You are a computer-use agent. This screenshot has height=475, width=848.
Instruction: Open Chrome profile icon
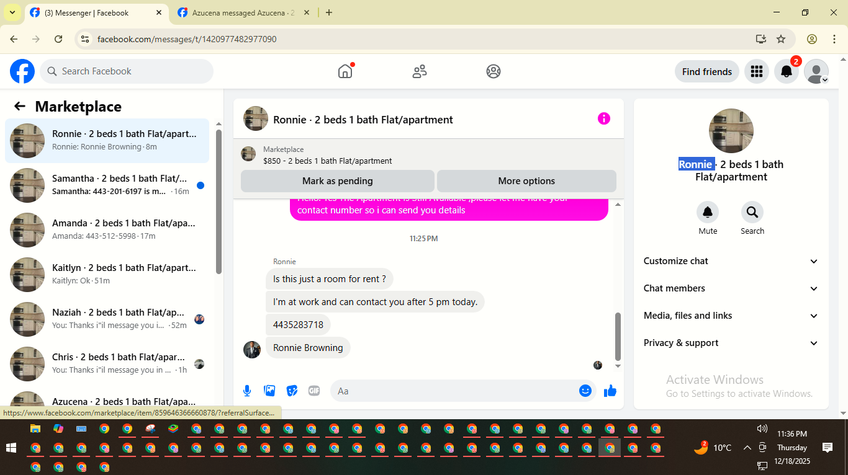point(812,39)
